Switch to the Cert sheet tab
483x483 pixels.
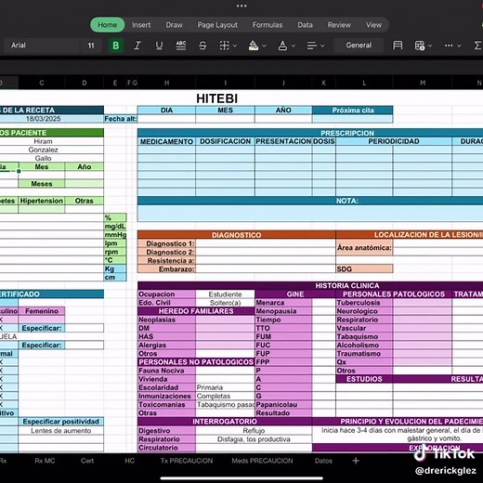[87, 461]
